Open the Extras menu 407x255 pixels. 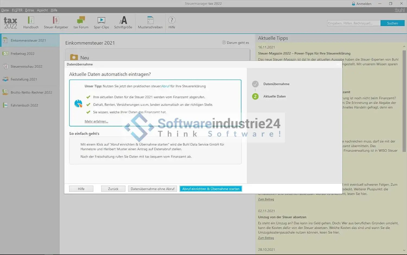[x=30, y=10]
